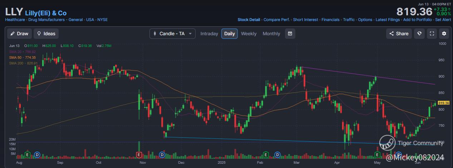Open the Draw tool
Viewport: 453px width, 168px height.
click(19, 33)
